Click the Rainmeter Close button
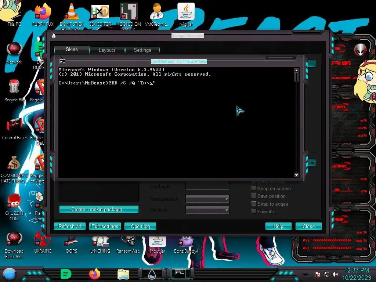The width and height of the screenshot is (376, 282). (308, 226)
